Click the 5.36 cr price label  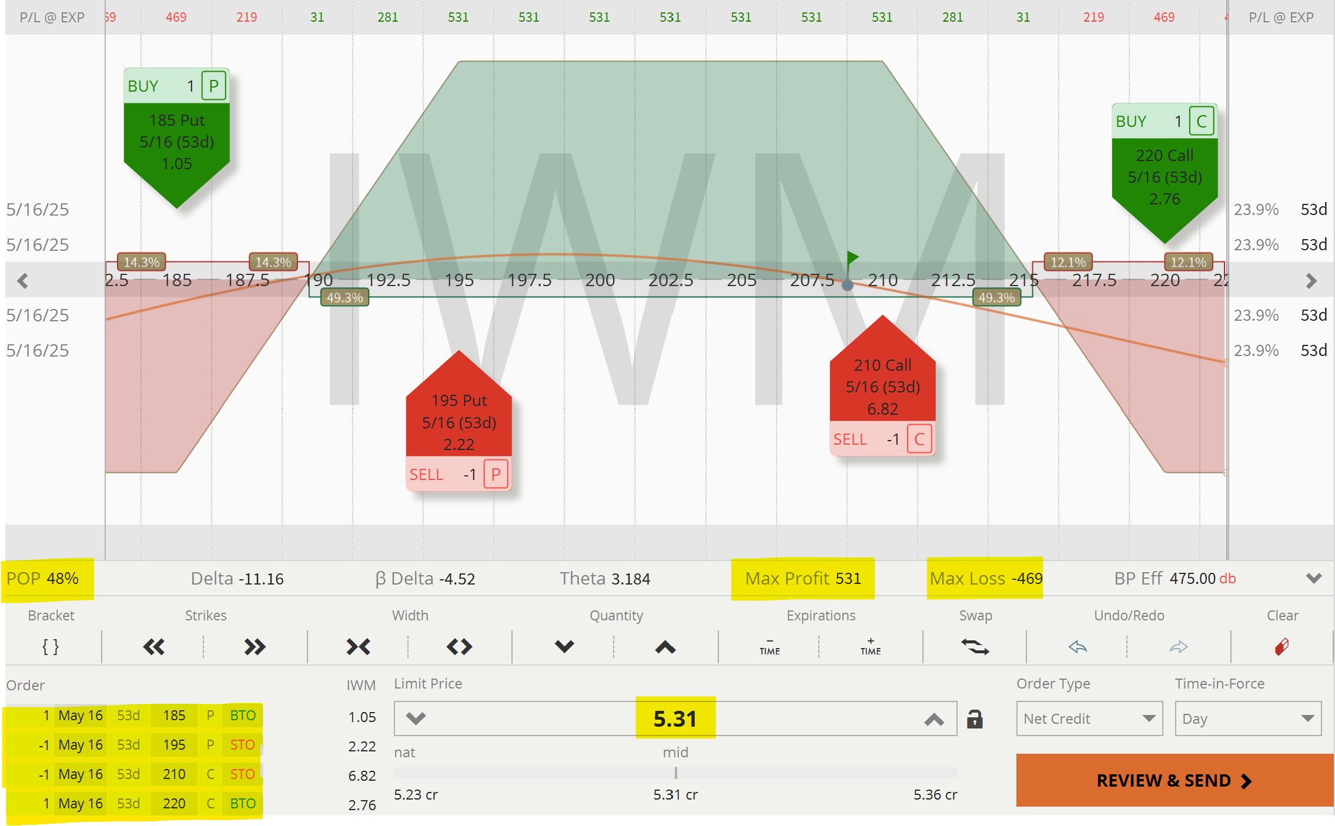pos(935,795)
